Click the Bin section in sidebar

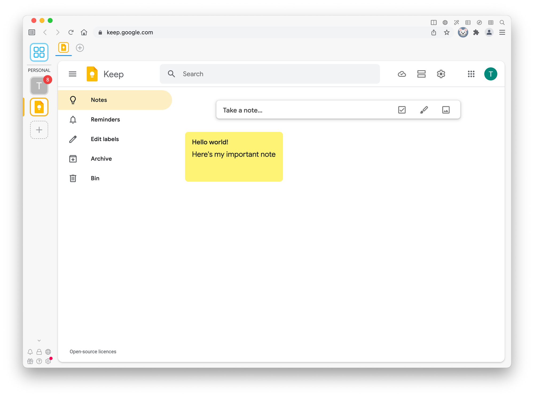(95, 178)
